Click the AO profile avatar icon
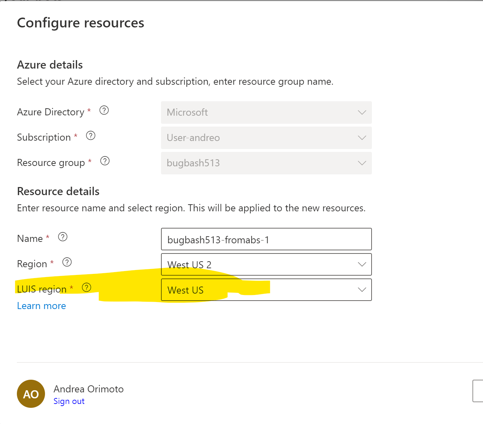The height and width of the screenshot is (424, 483). click(x=31, y=394)
